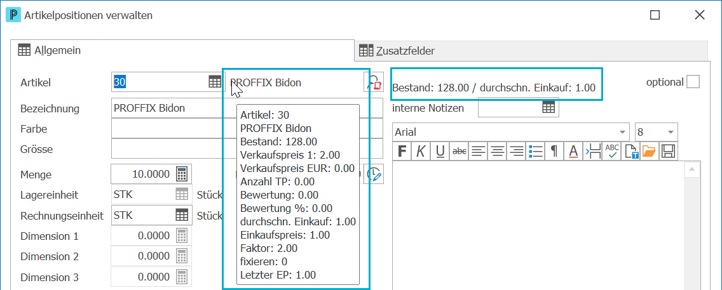The width and height of the screenshot is (722, 290).
Task: Open the interne Notizen lookup grid
Action: (x=548, y=107)
